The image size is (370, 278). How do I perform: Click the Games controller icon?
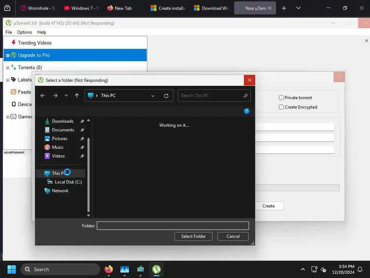13,117
